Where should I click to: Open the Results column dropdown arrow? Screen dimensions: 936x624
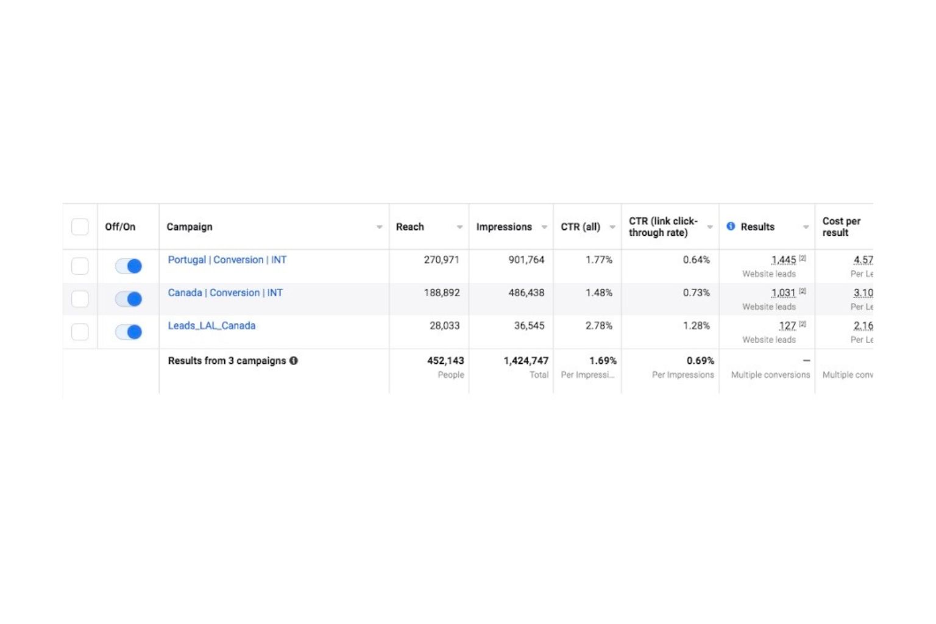click(806, 227)
